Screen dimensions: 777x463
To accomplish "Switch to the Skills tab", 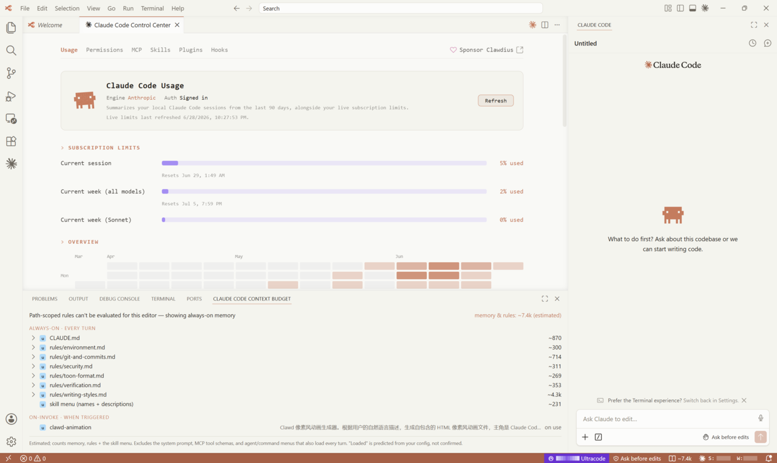I will (160, 50).
